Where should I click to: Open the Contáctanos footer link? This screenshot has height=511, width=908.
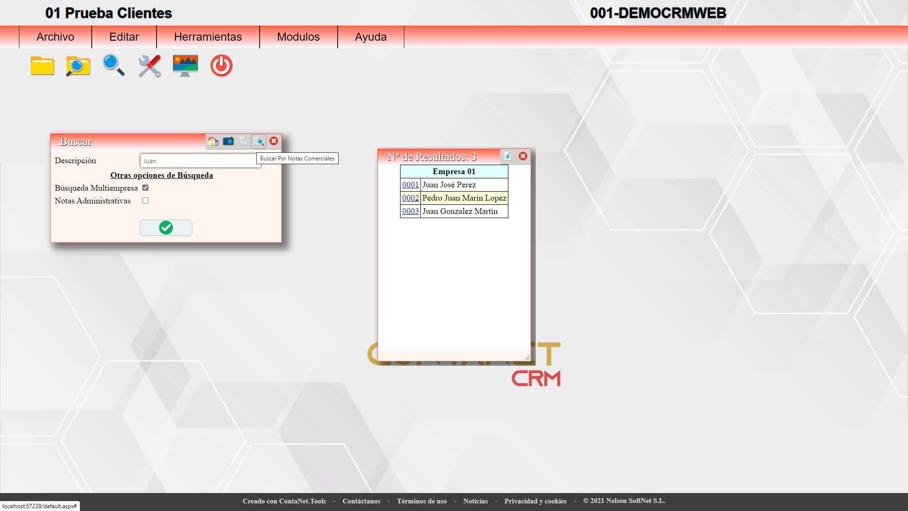[361, 501]
